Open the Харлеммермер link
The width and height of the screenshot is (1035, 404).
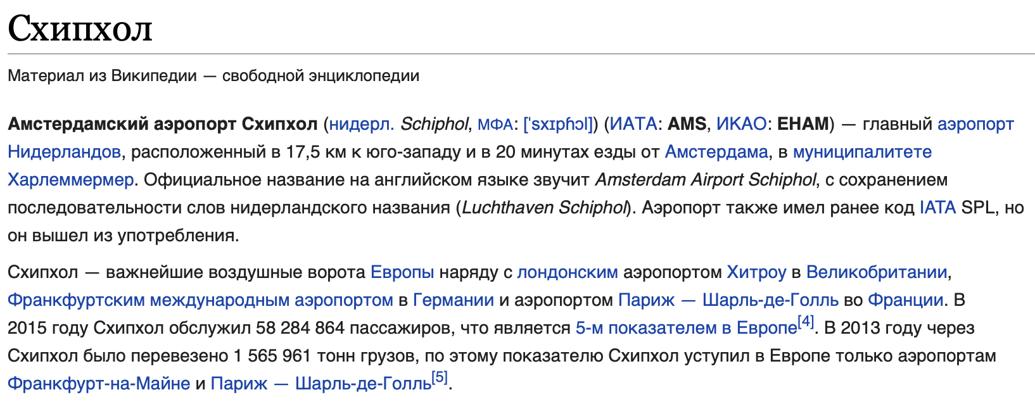[70, 180]
